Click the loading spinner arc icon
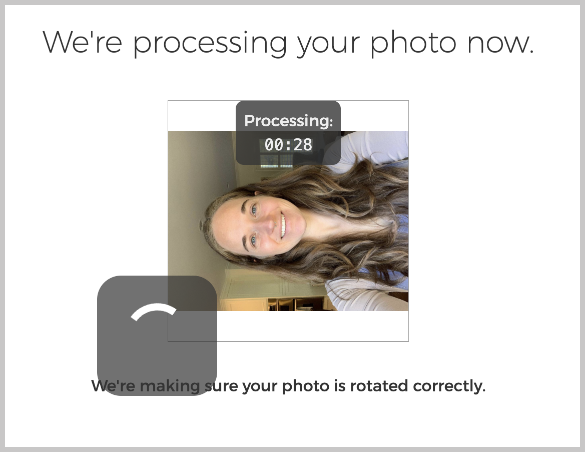The width and height of the screenshot is (585, 452). coord(154,312)
